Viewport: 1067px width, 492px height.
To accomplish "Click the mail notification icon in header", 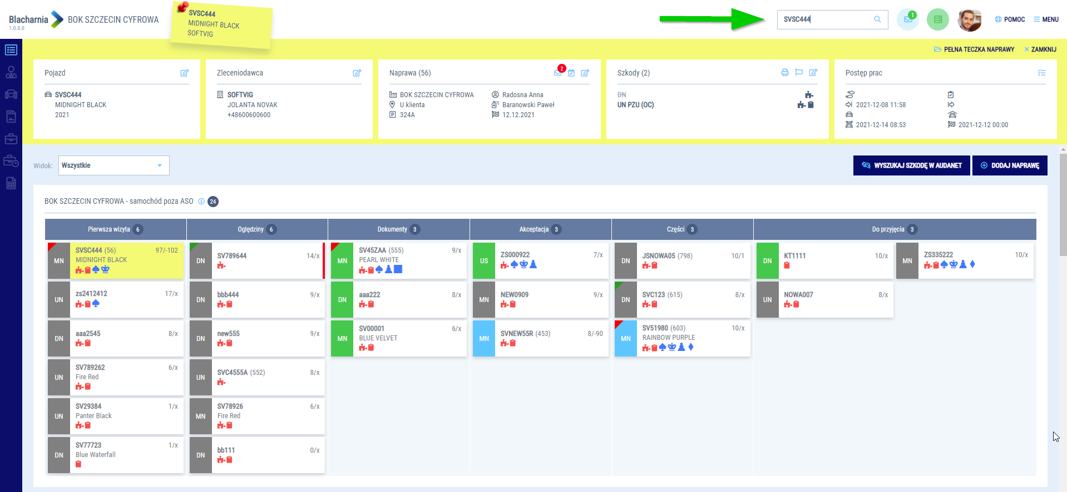I will (x=907, y=19).
